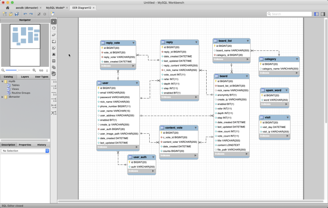Select the Eraser tool
This screenshot has height=208, width=328.
(x=54, y=35)
